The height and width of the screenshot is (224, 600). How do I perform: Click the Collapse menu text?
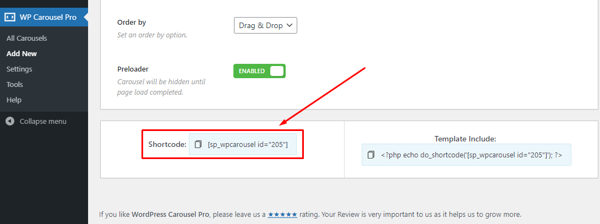click(43, 121)
